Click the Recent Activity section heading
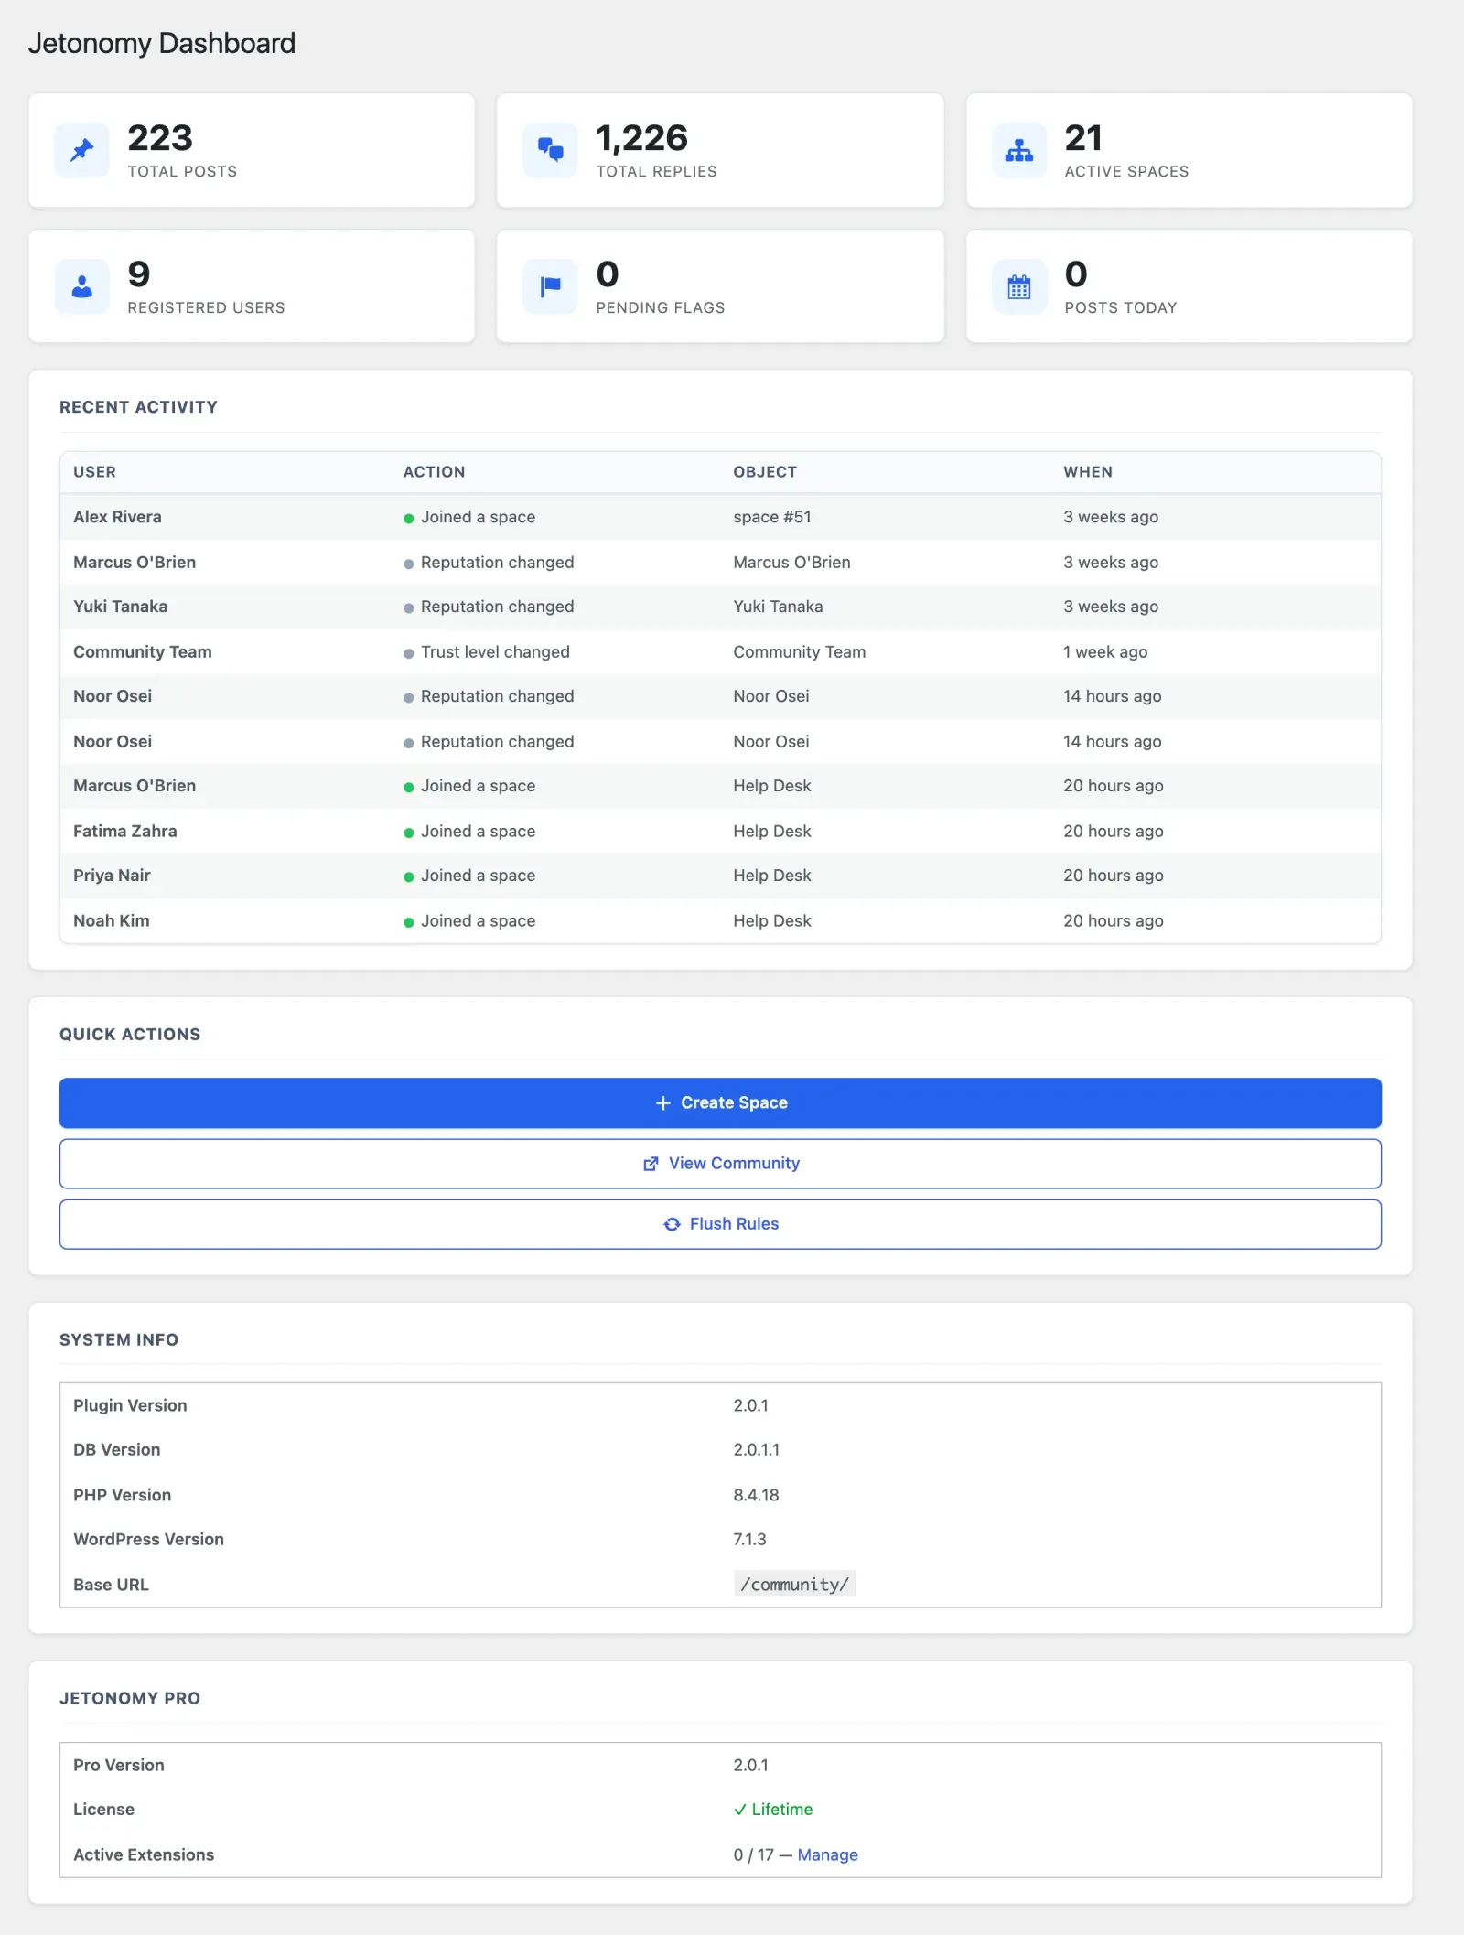This screenshot has width=1464, height=1935. point(138,407)
